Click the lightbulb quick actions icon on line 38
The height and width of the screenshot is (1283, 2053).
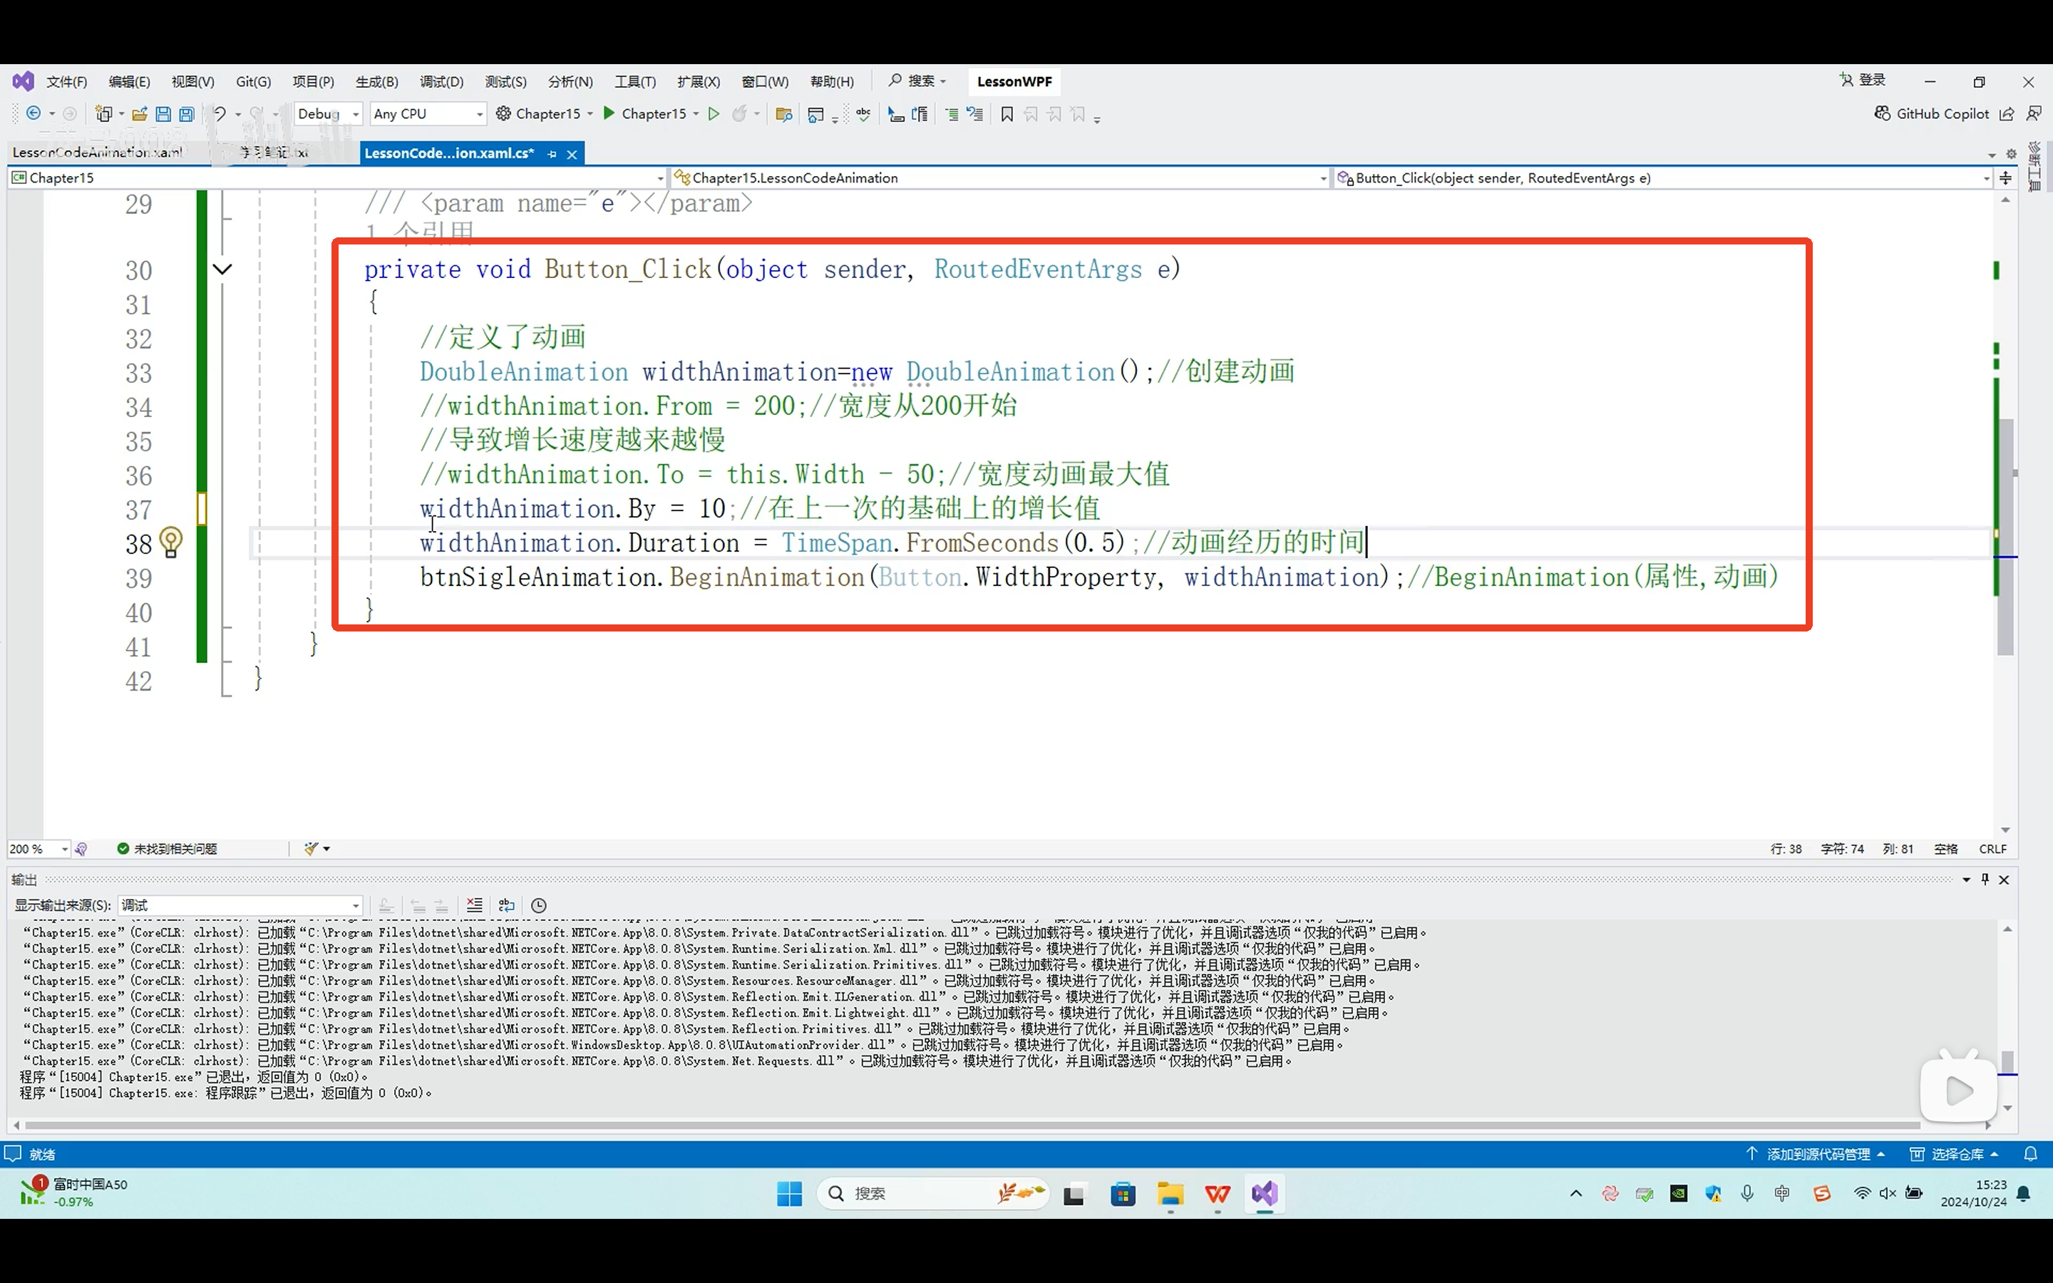click(170, 542)
